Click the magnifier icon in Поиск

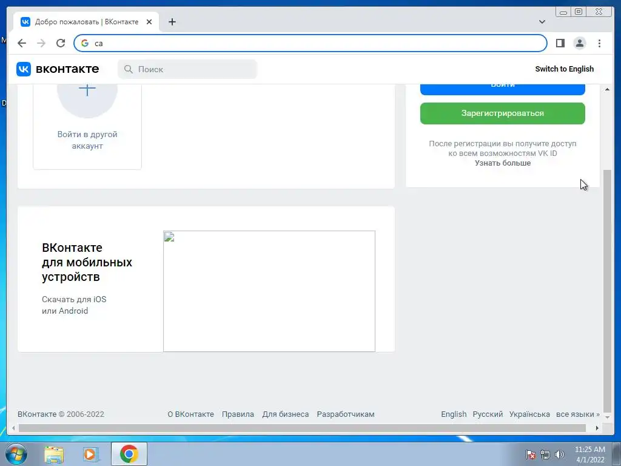tap(129, 69)
